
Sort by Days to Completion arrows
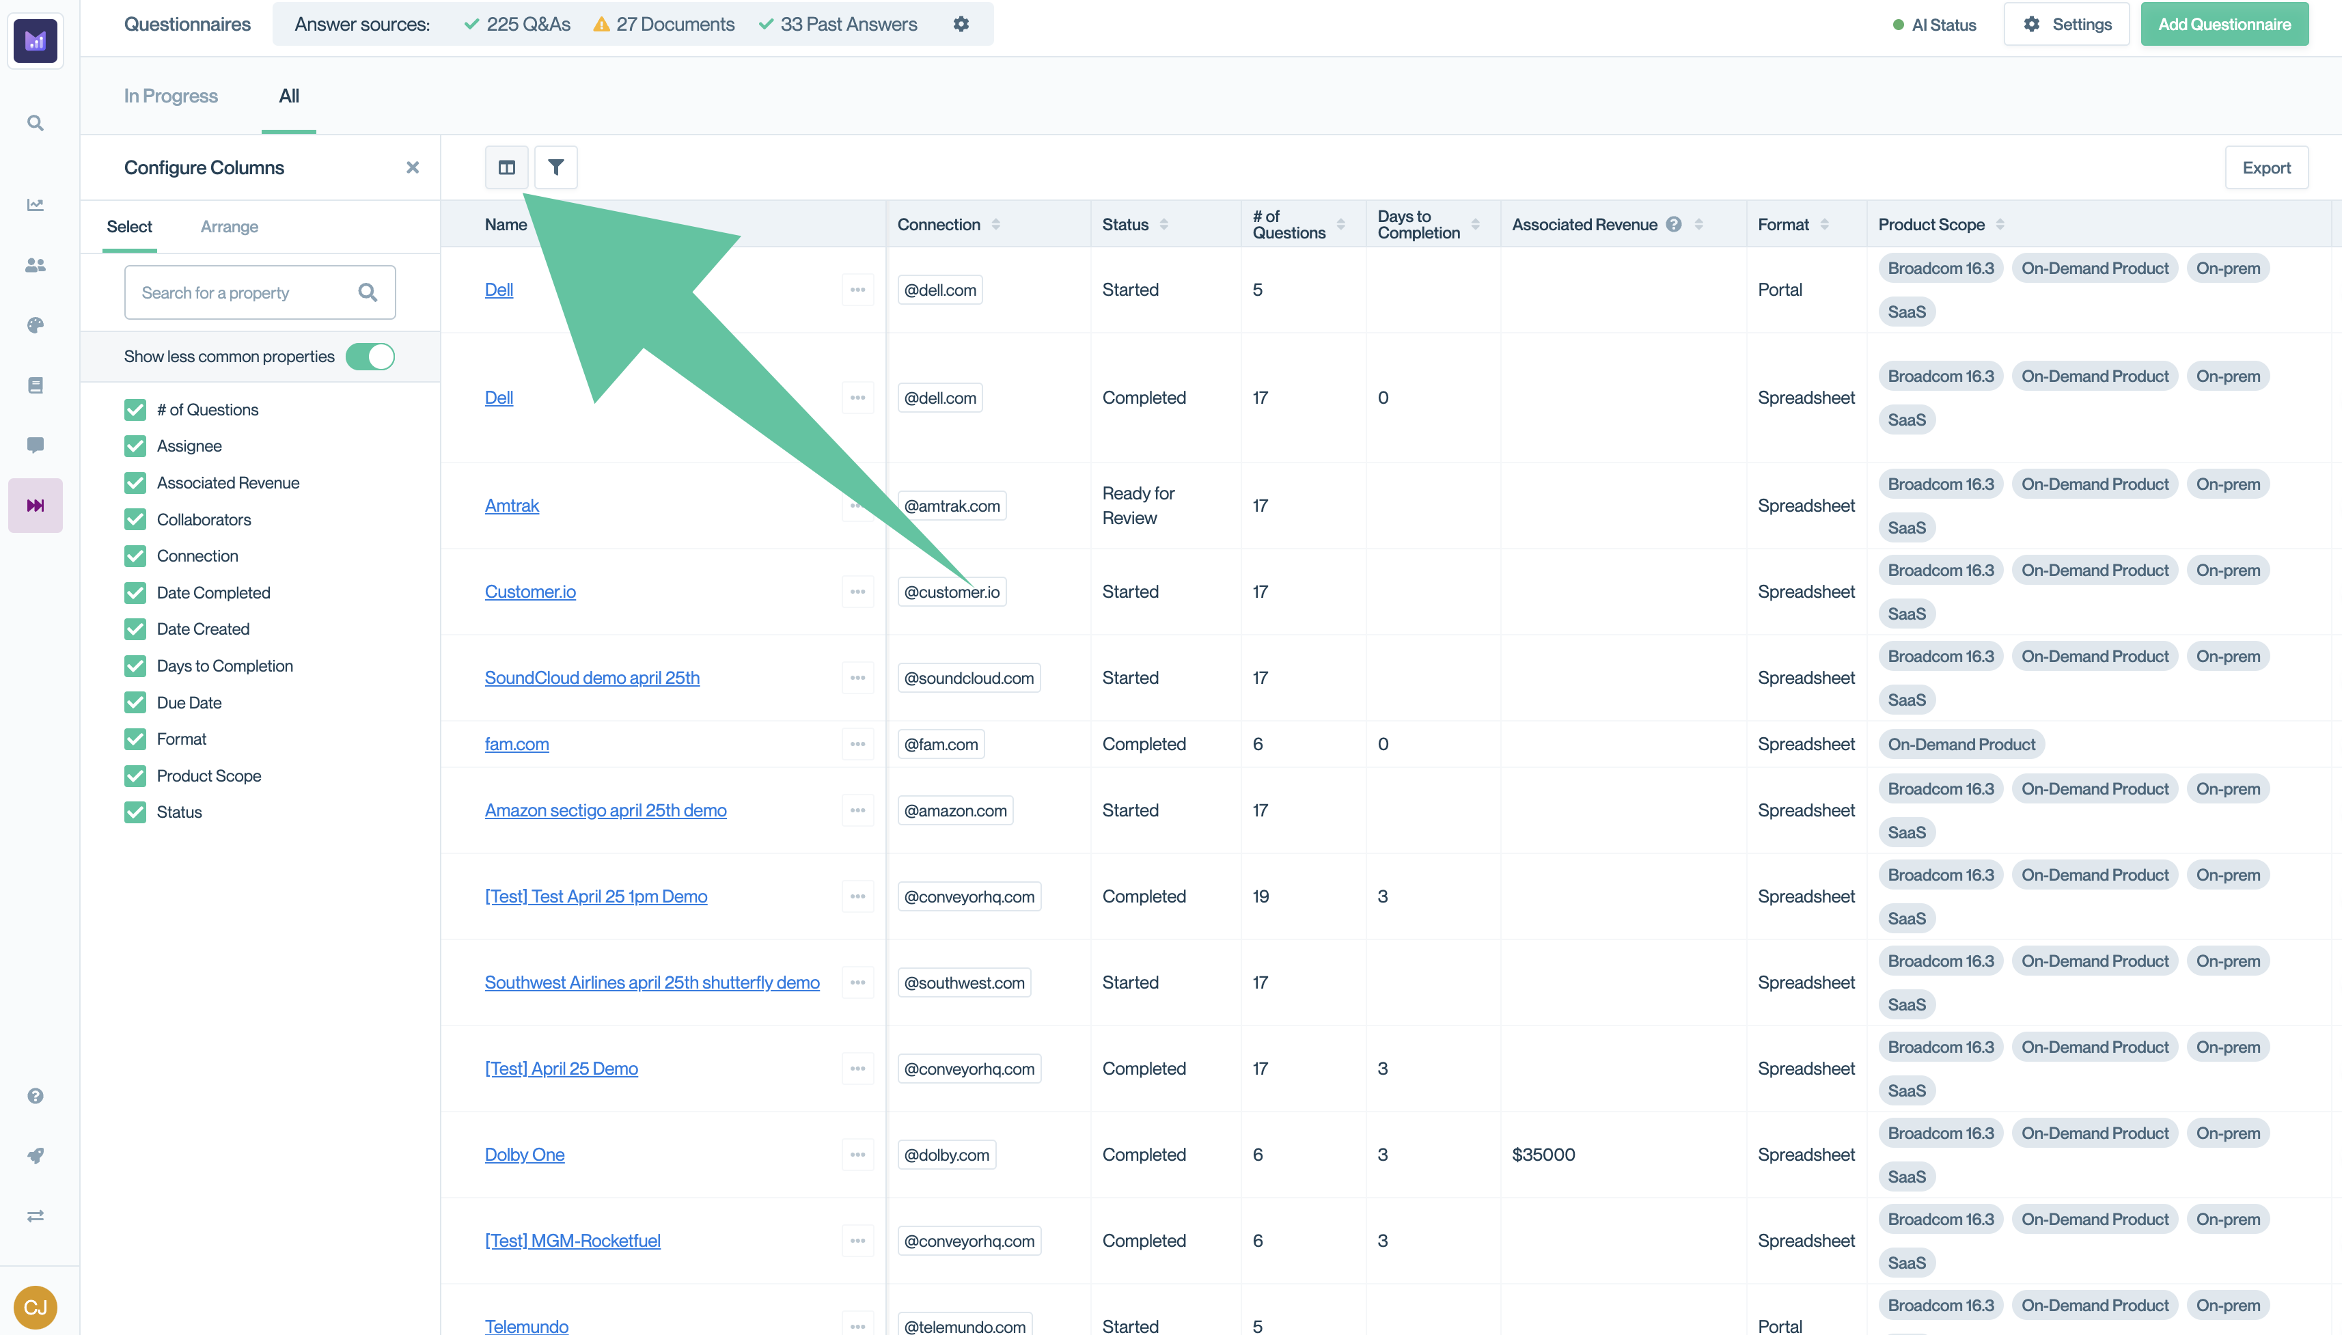(1475, 223)
